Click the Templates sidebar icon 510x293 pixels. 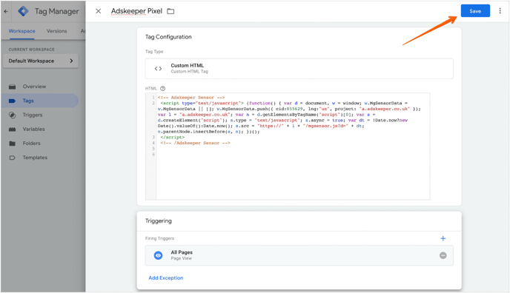click(13, 158)
